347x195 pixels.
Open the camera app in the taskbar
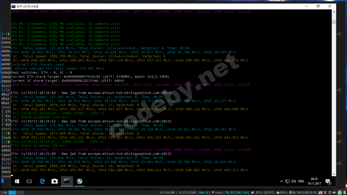55,181
